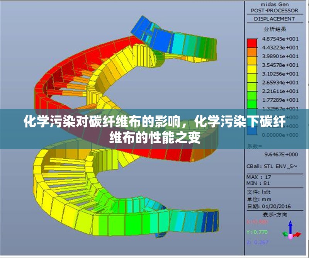Click the 日期 01/20/2016 date line
Screen dimensions: 309x258
pos(267,207)
